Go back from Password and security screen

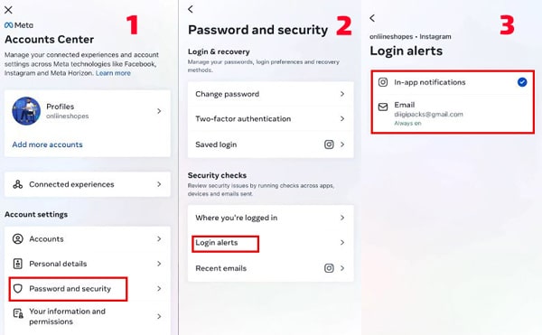(191, 9)
